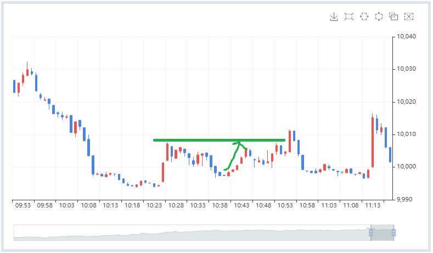This screenshot has height=253, width=433.
Task: Click the 11:13 time axis label
Action: pyautogui.click(x=373, y=205)
